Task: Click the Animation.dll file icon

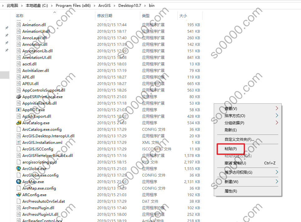Action: tap(19, 25)
